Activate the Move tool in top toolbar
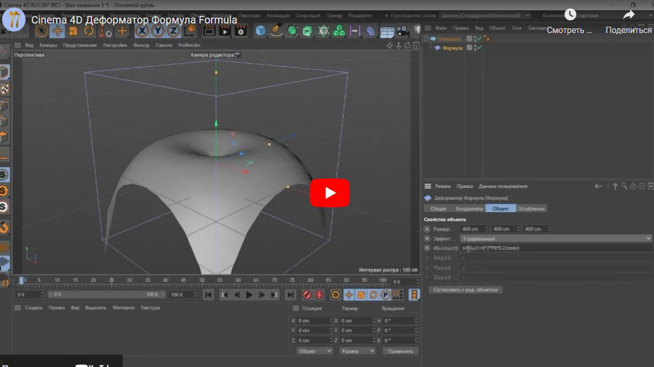Image resolution: width=654 pixels, height=367 pixels. point(57,31)
